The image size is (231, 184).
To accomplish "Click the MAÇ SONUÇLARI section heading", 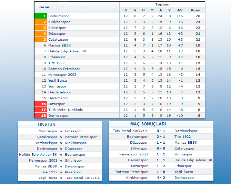I will pos(148,124).
